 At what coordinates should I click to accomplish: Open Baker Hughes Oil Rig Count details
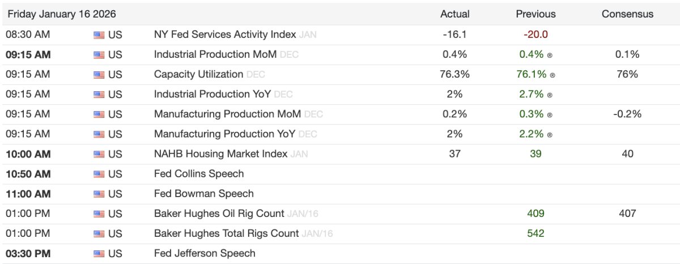click(x=219, y=214)
